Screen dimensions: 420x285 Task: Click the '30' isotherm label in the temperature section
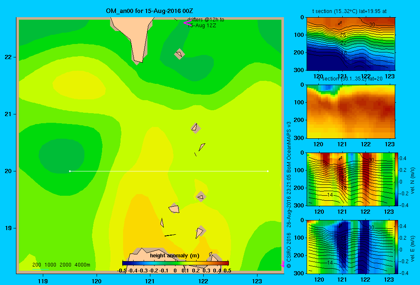point(372,25)
